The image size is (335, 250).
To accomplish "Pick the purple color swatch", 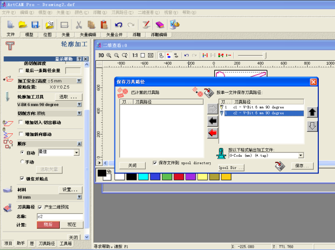I will 190,177.
